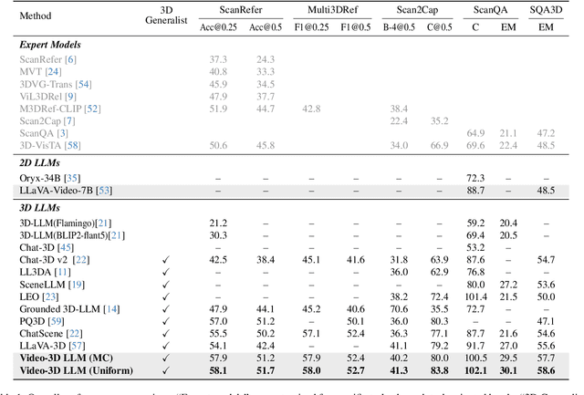Open citation [24] next to MVT
Screen dimensions: 584x395
point(53,70)
